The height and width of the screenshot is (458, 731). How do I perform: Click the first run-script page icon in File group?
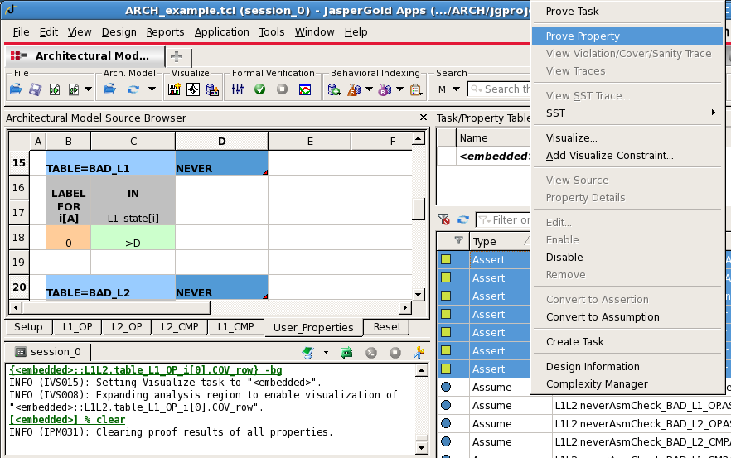55,89
